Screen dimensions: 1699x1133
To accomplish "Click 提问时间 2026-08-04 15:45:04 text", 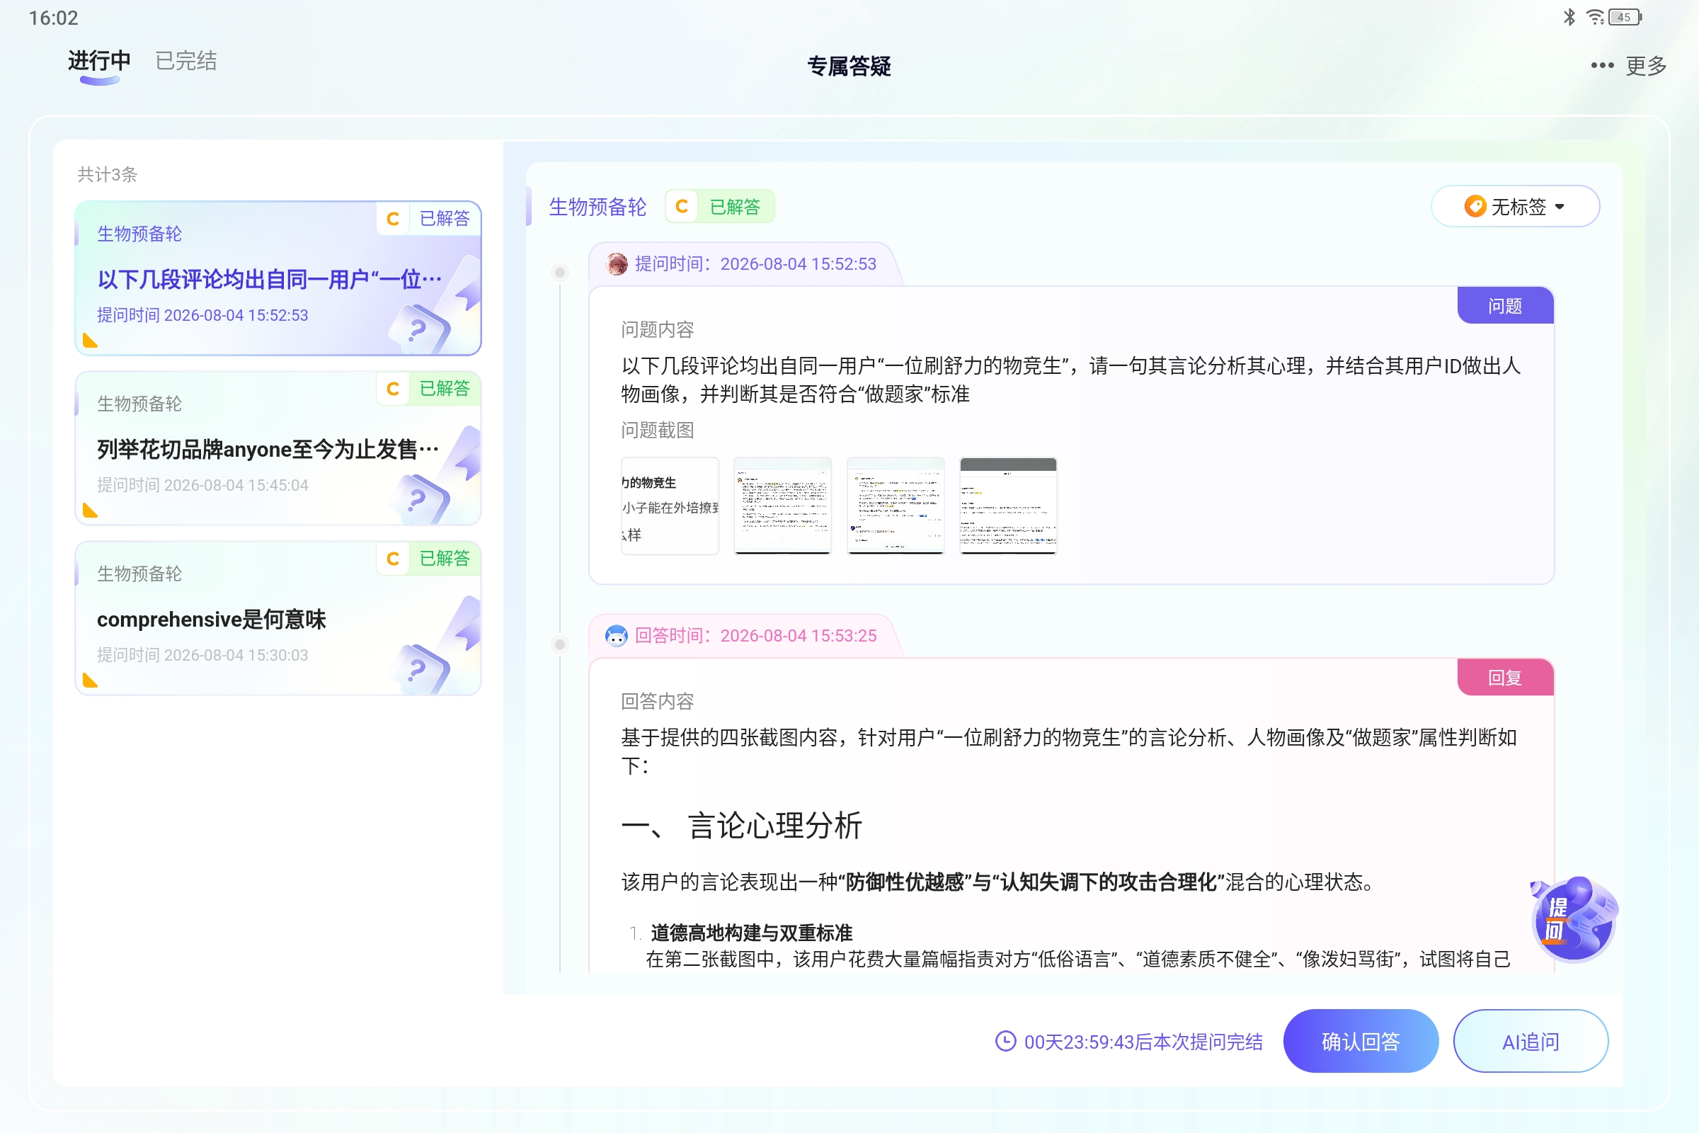I will (203, 485).
